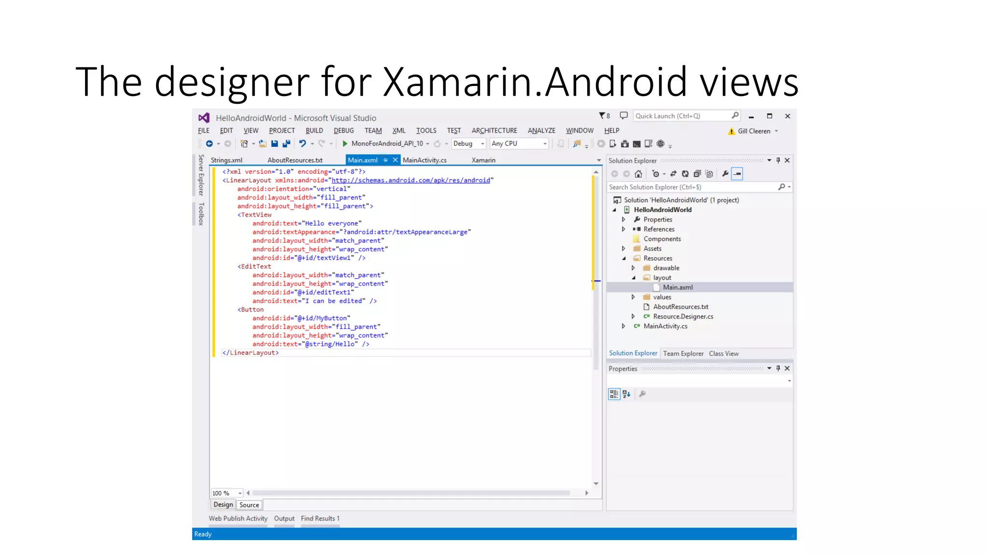Click the Property Pages wrench in Properties panel
This screenshot has height=556, width=989.
coord(642,394)
